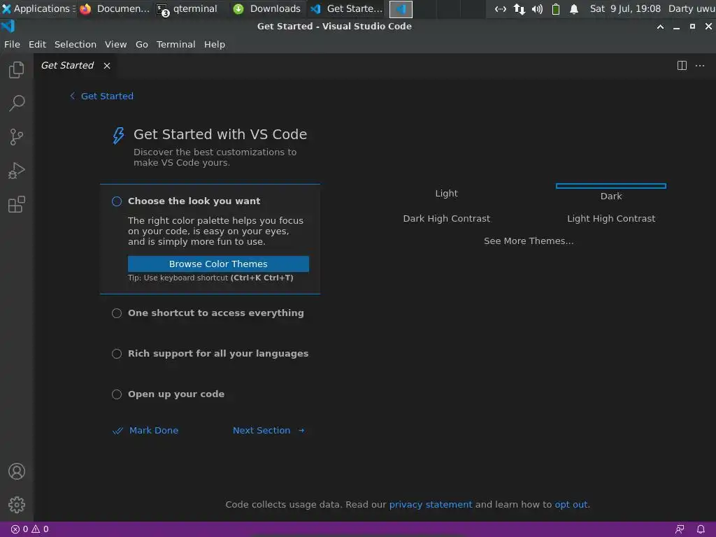
Task: Open the Explorer view in activity bar
Action: 17,69
